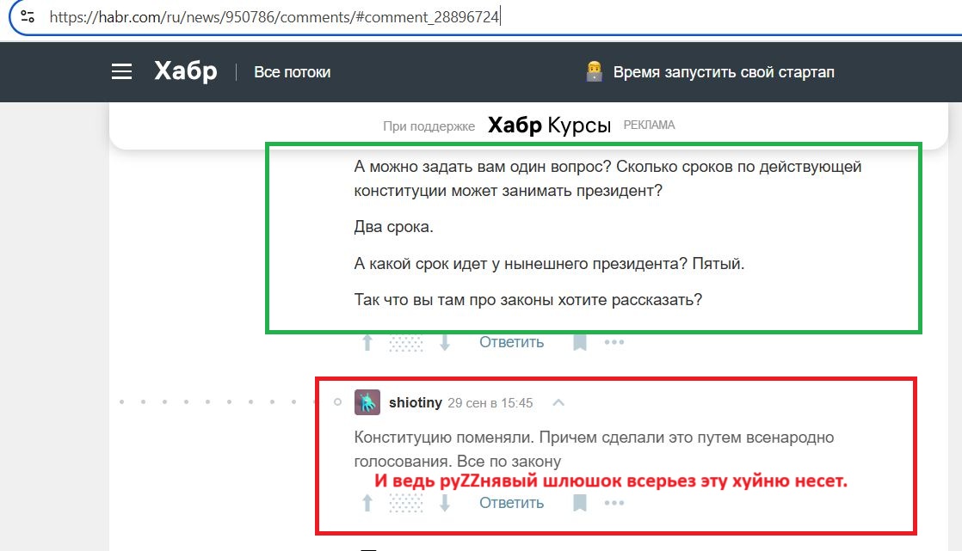Collapse the shiotiny comment branch circle
Viewport: 962px width, 551px height.
337,402
